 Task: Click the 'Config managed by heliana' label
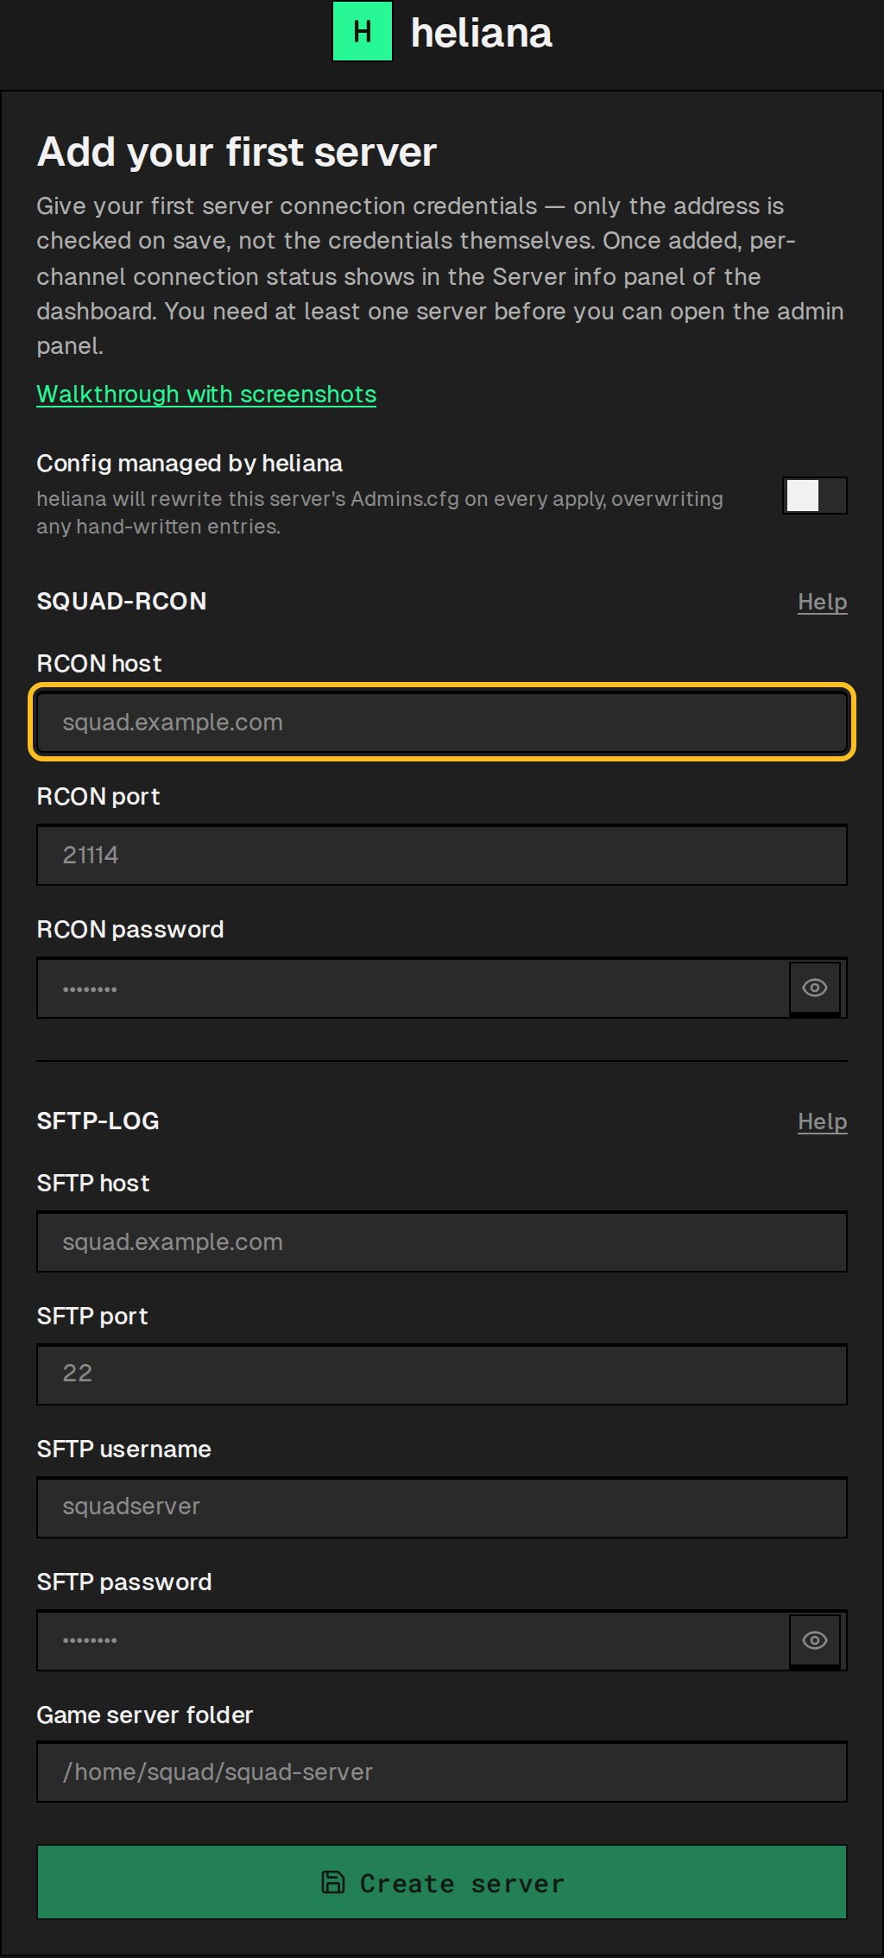[189, 464]
